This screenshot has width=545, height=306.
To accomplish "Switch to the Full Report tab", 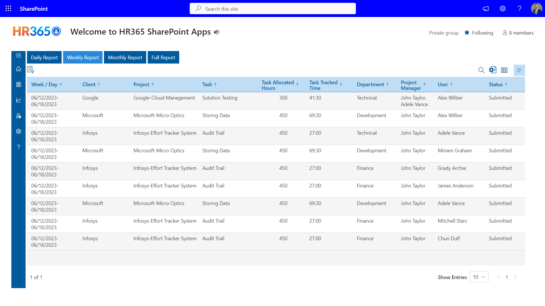I will pyautogui.click(x=163, y=57).
